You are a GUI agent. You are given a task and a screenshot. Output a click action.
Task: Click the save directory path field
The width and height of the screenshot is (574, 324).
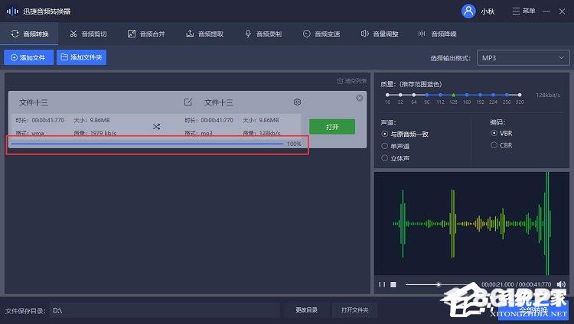pyautogui.click(x=164, y=310)
